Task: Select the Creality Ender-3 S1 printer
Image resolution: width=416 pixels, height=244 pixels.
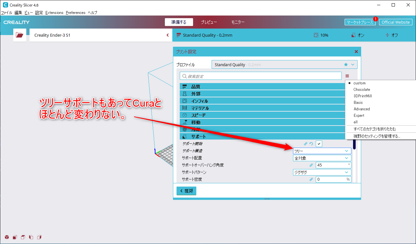Action: click(101, 35)
